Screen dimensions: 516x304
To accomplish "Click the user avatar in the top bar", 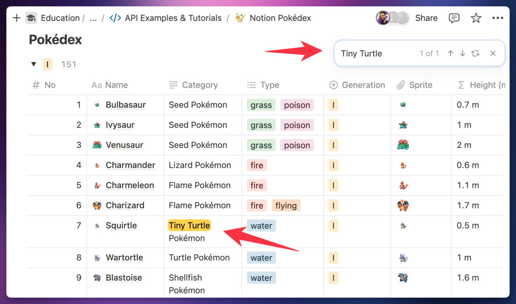I will click(x=383, y=18).
